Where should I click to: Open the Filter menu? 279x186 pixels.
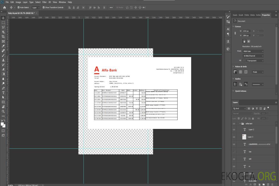(44, 2)
